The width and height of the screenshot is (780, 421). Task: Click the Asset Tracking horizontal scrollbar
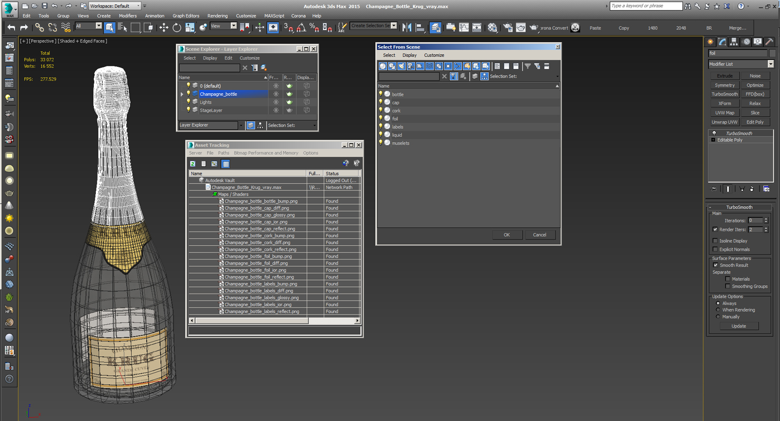(x=274, y=320)
